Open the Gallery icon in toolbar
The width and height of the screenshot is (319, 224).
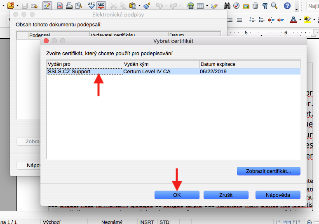click(246, 6)
